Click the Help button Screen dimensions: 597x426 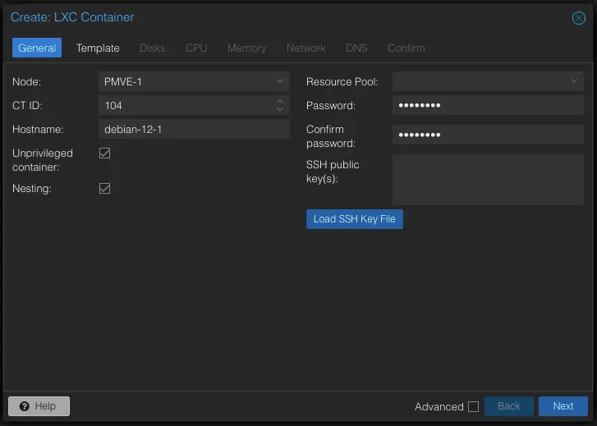(39, 406)
